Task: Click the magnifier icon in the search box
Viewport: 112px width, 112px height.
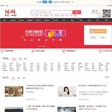Action: (33, 12)
